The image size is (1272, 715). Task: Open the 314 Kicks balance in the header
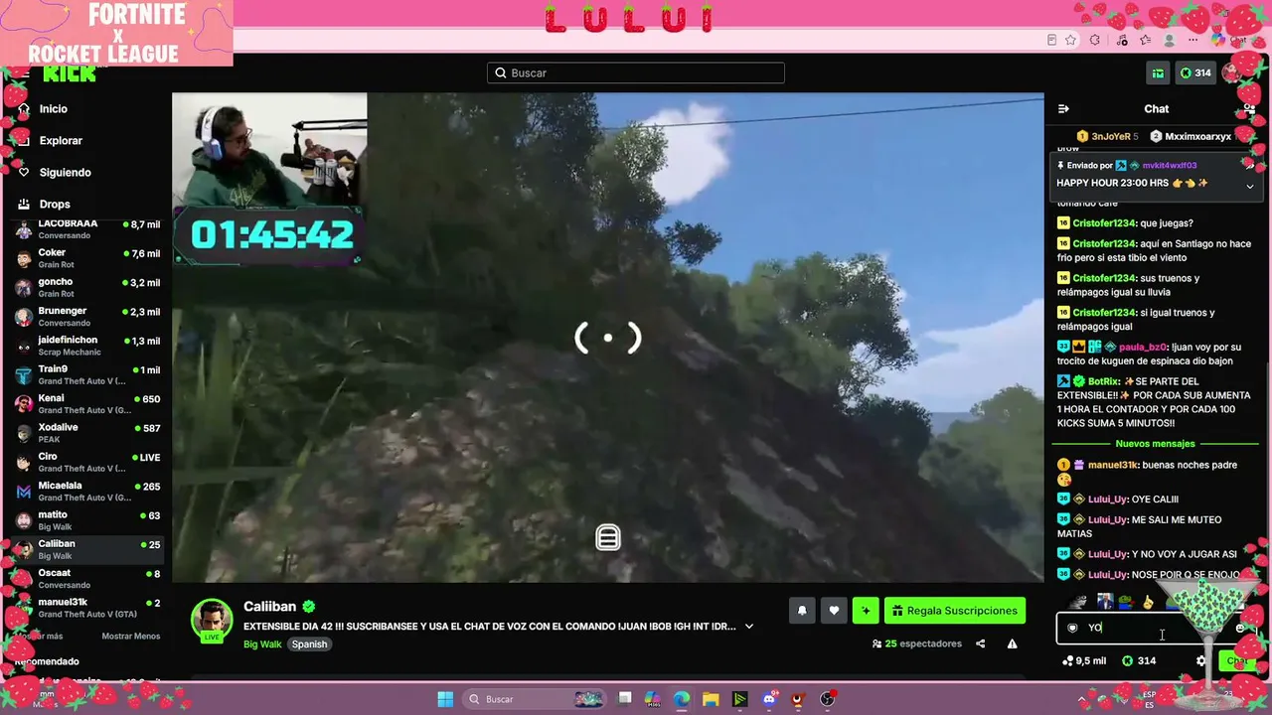[x=1194, y=72]
